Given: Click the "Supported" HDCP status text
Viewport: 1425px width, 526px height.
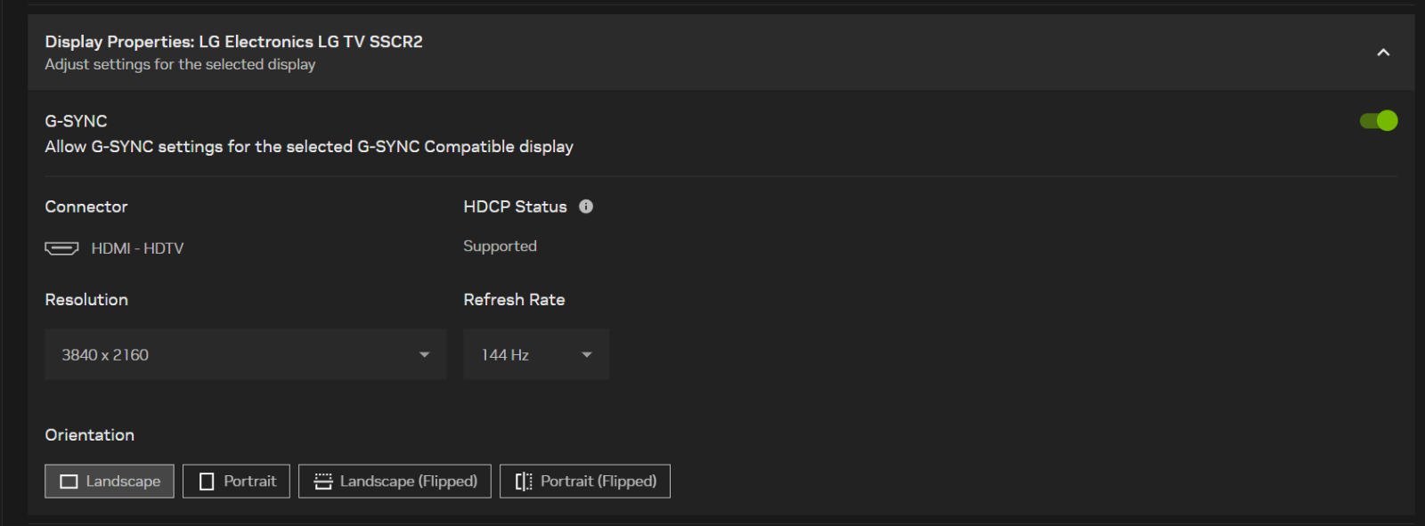Looking at the screenshot, I should point(500,247).
